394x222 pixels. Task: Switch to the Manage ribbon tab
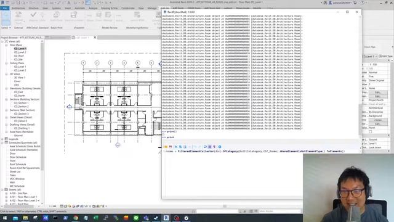click(152, 8)
